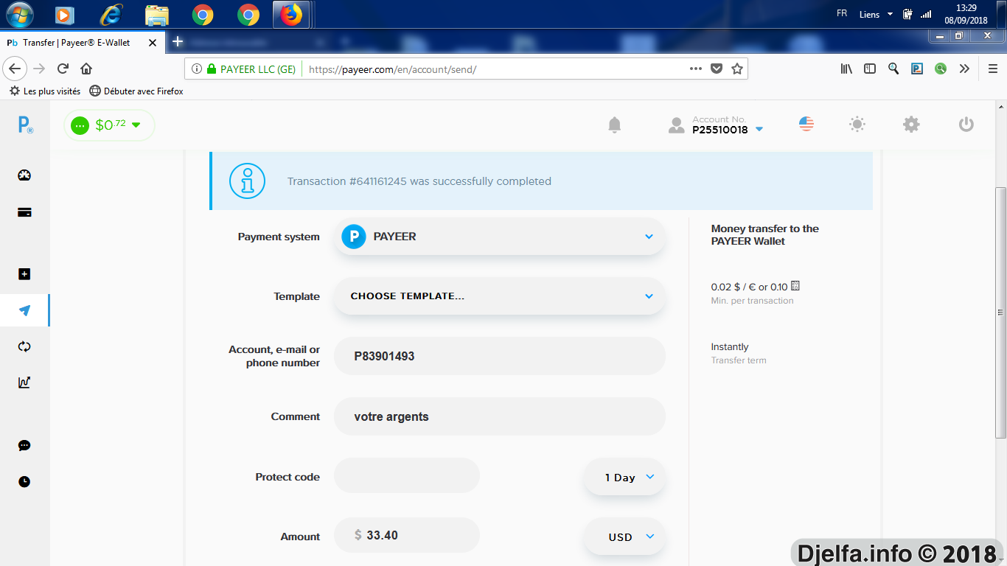Click the add funds plus icon
This screenshot has height=566, width=1007.
click(24, 274)
